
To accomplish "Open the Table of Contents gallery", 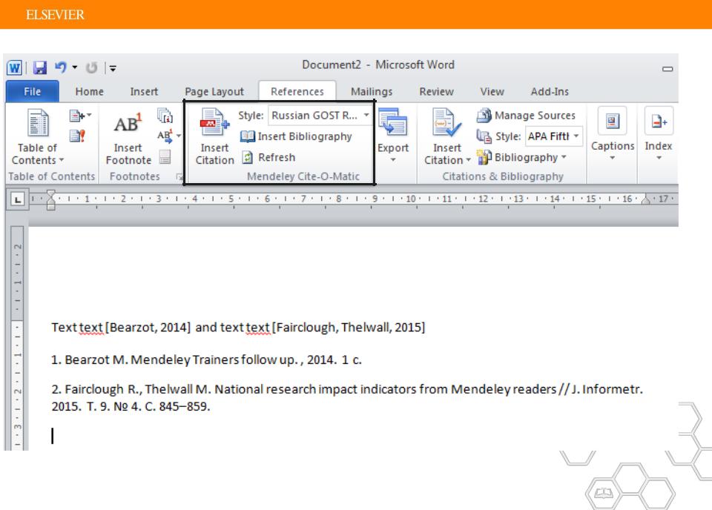I will point(38,137).
